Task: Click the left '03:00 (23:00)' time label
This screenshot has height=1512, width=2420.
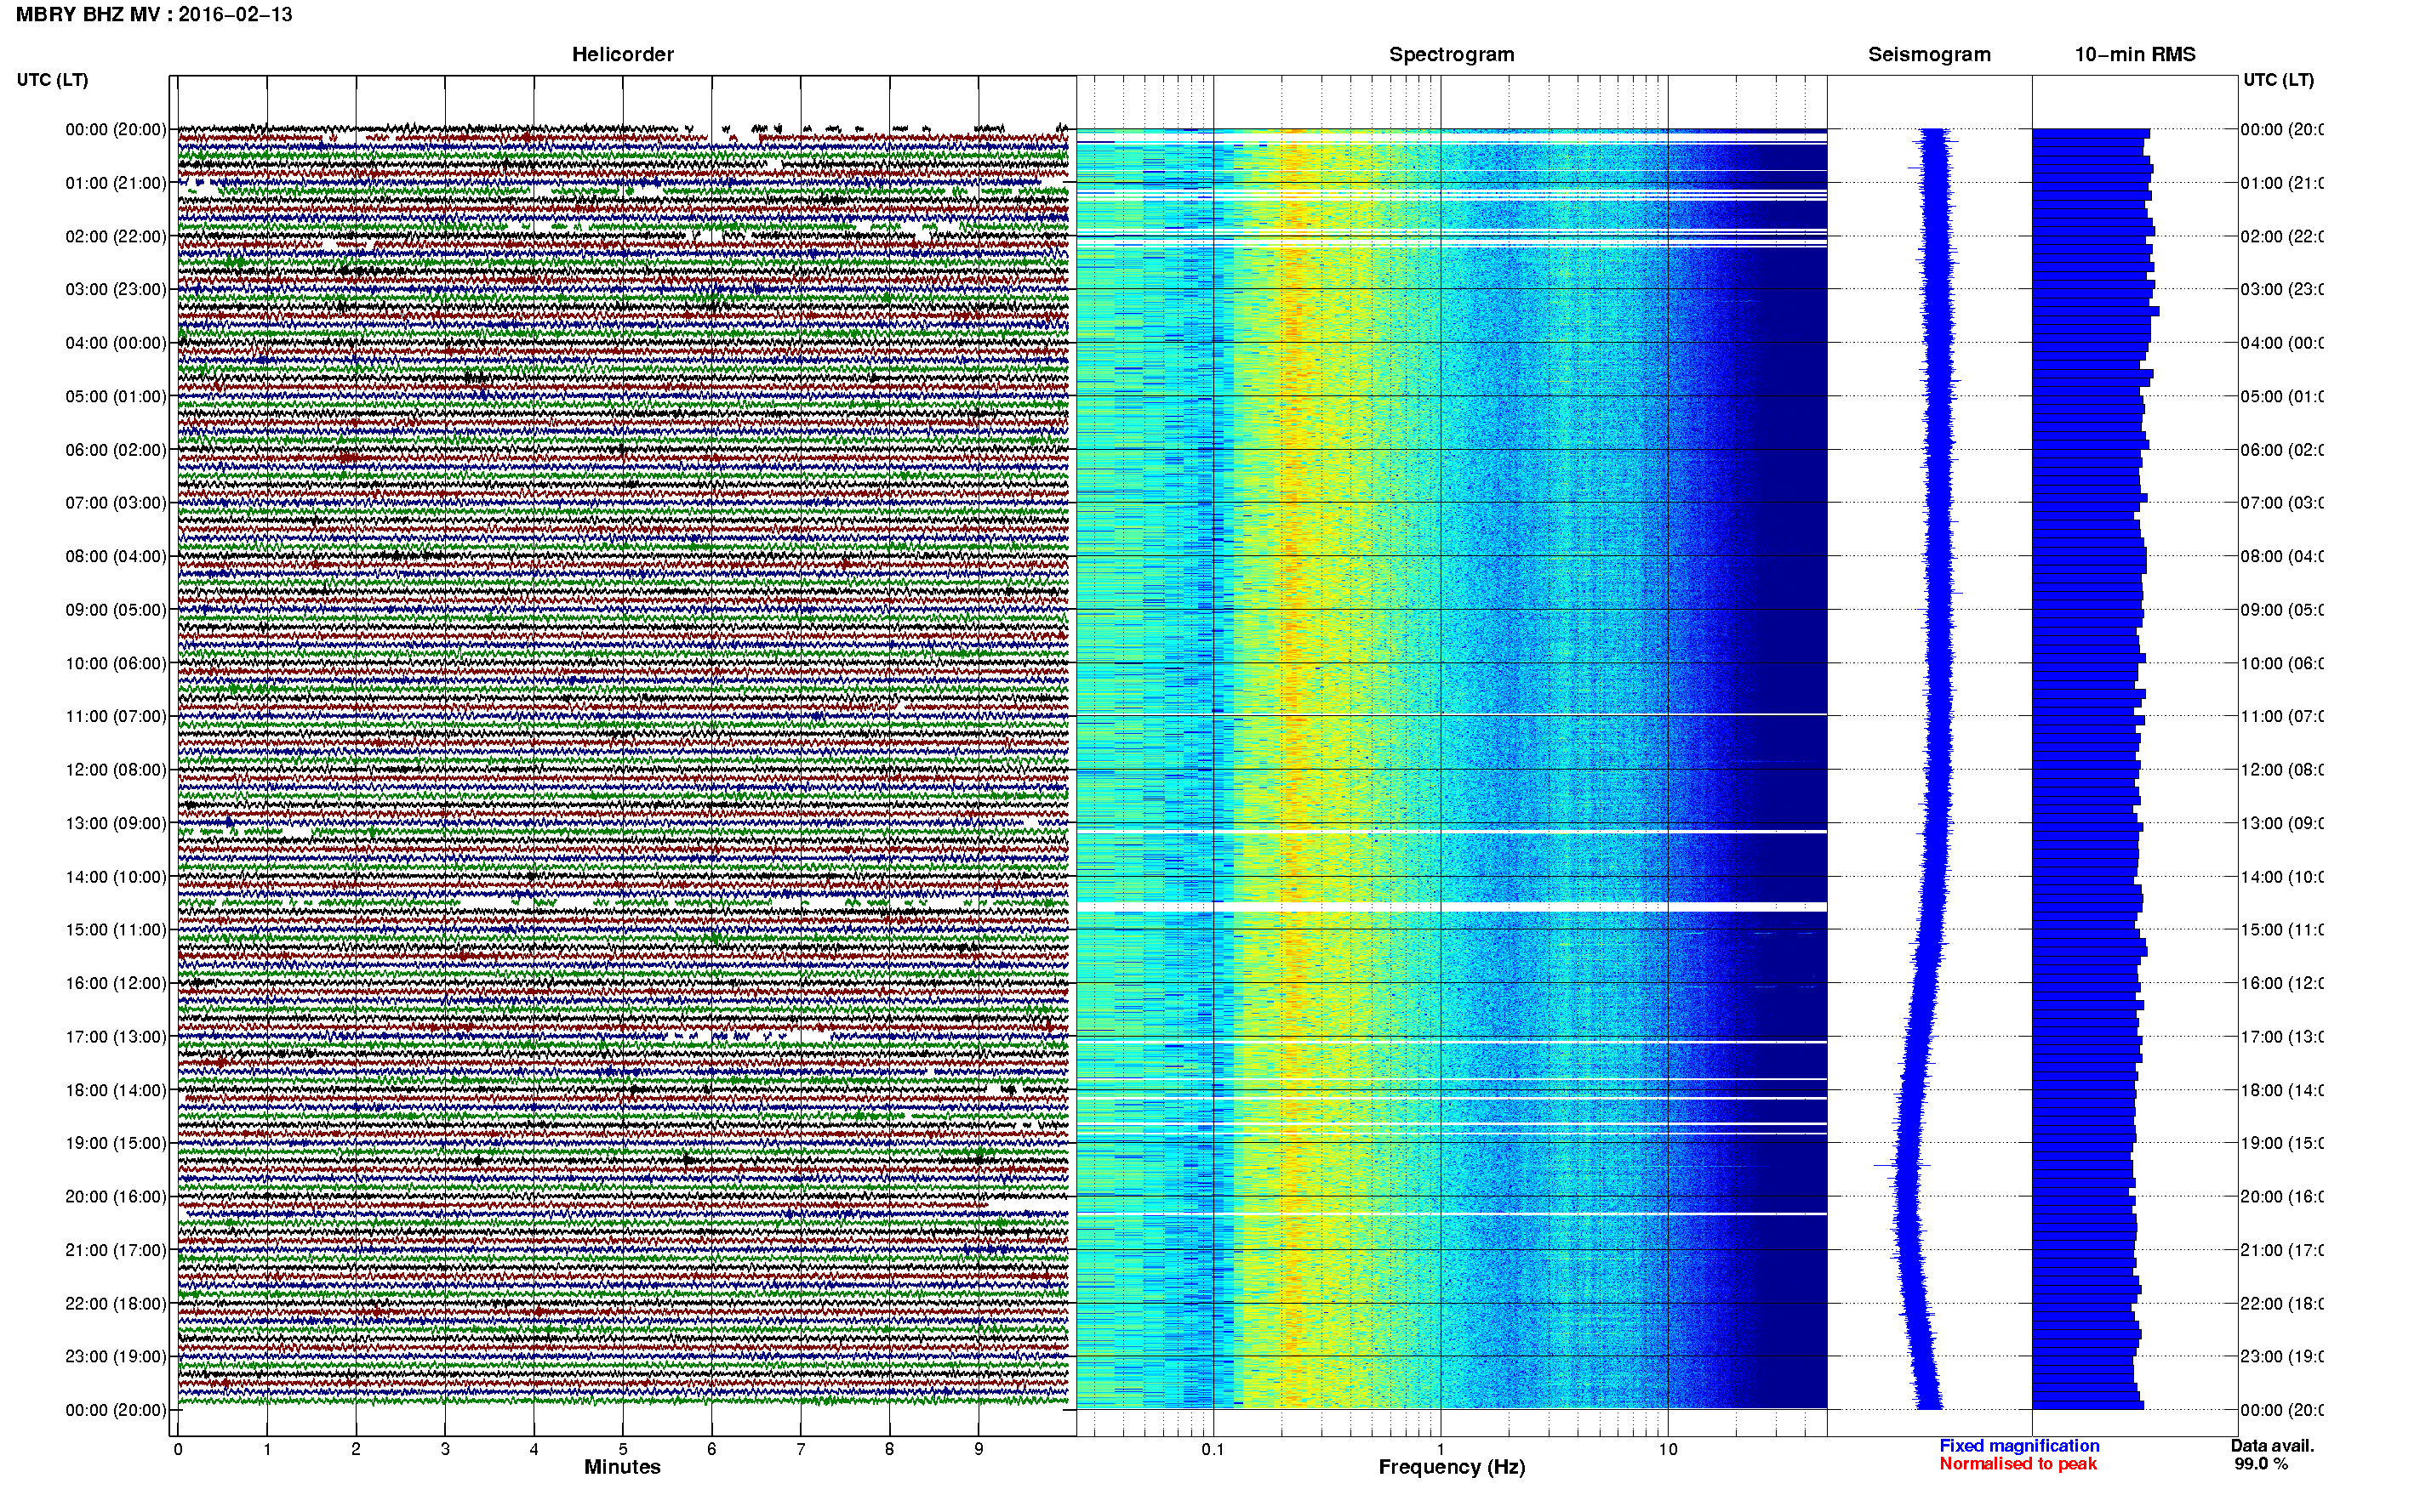Action: pos(116,289)
